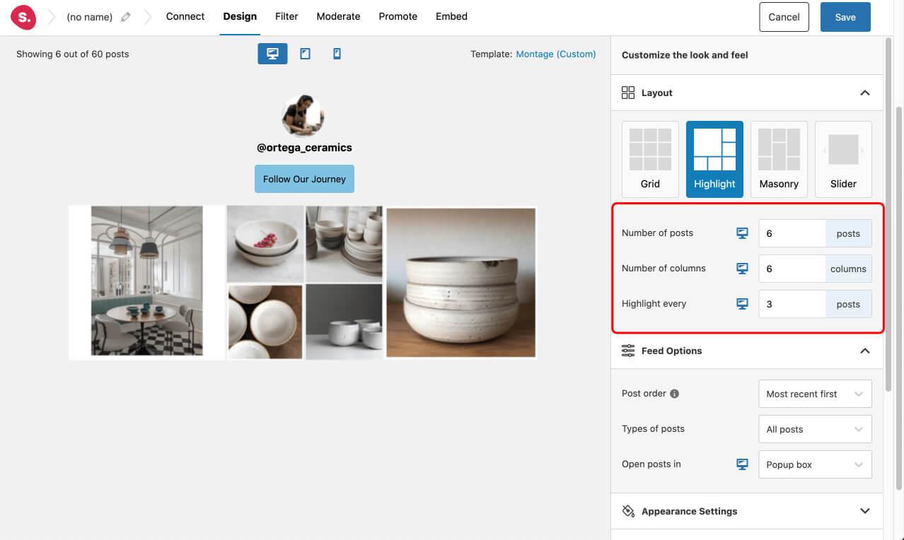Switch to mobile phone preview icon
Image resolution: width=904 pixels, height=540 pixels.
coord(337,54)
